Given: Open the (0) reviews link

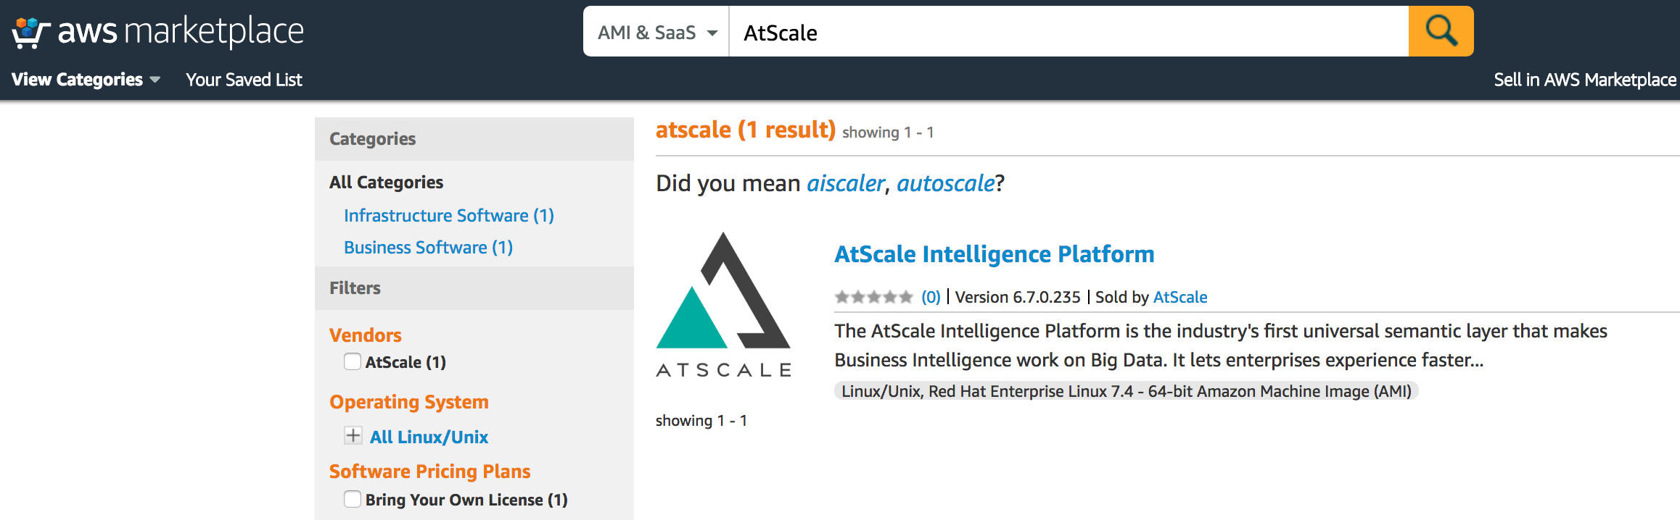Looking at the screenshot, I should pyautogui.click(x=931, y=297).
